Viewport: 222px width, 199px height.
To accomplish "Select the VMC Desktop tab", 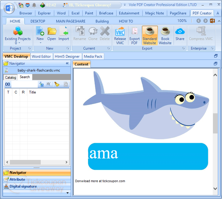I will pos(16,57).
